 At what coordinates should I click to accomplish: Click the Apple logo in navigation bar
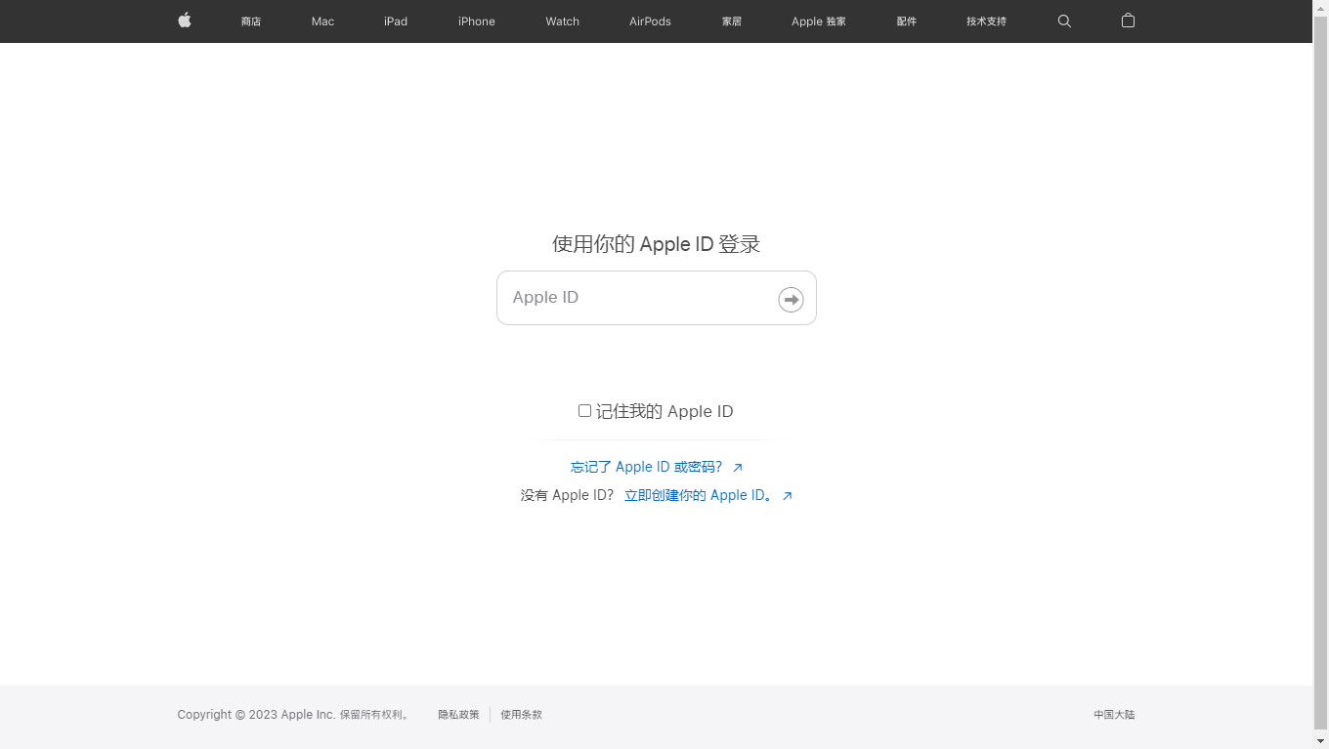tap(185, 21)
